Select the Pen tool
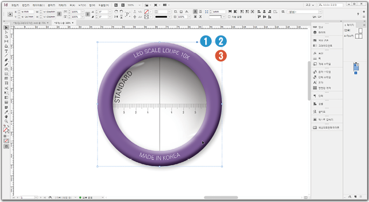 [x=6, y=60]
